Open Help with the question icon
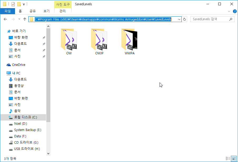 235,11
